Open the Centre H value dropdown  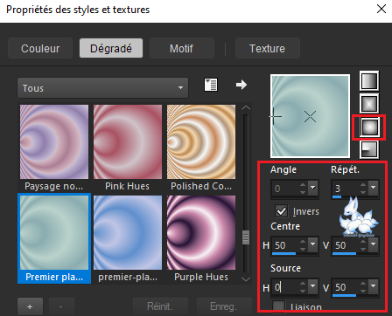(313, 245)
